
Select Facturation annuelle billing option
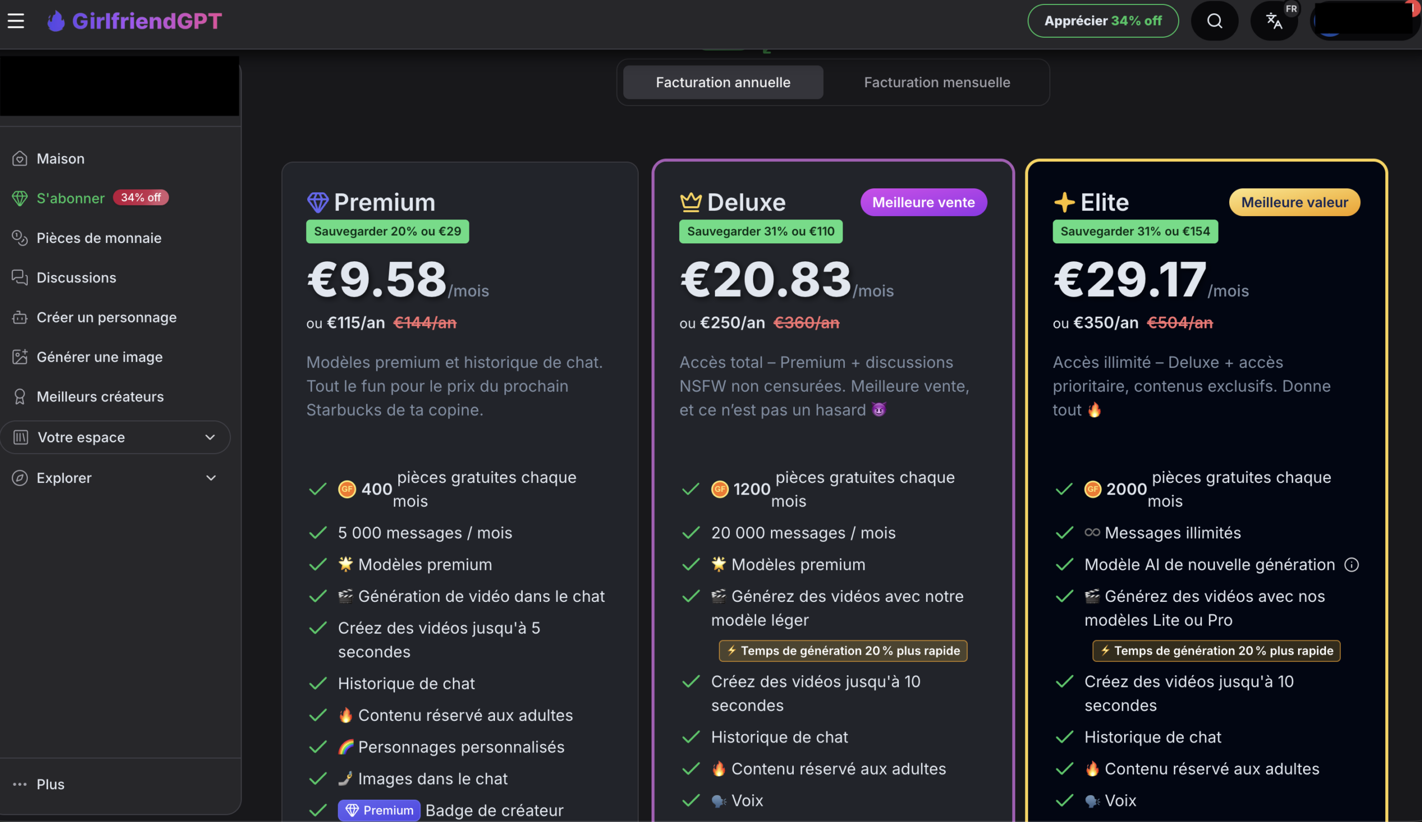(x=723, y=82)
